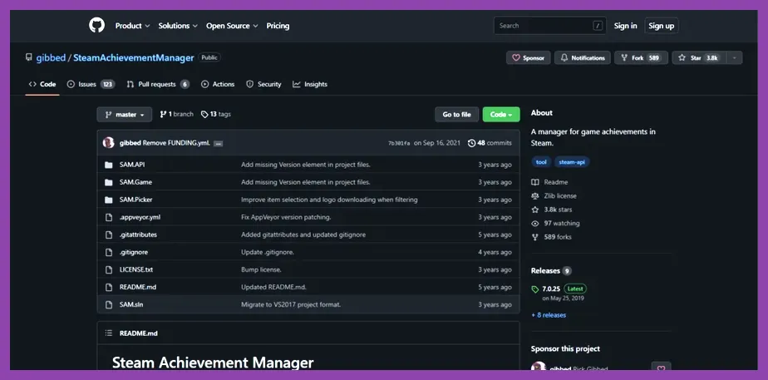Expand the Product menu
The height and width of the screenshot is (380, 768).
tap(132, 26)
